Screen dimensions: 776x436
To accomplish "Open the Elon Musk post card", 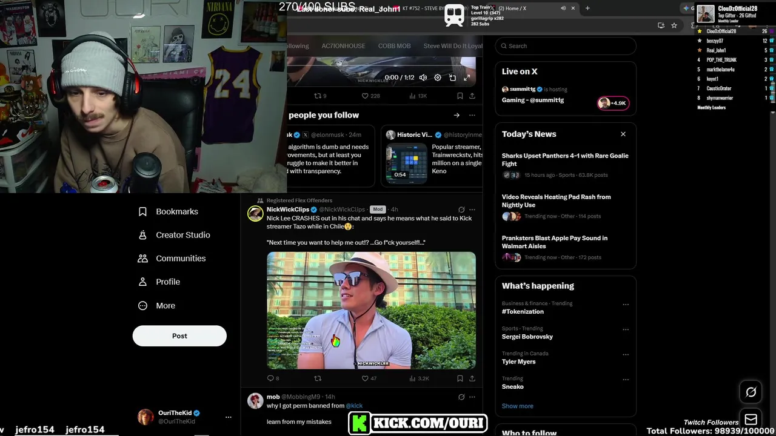I will point(330,156).
